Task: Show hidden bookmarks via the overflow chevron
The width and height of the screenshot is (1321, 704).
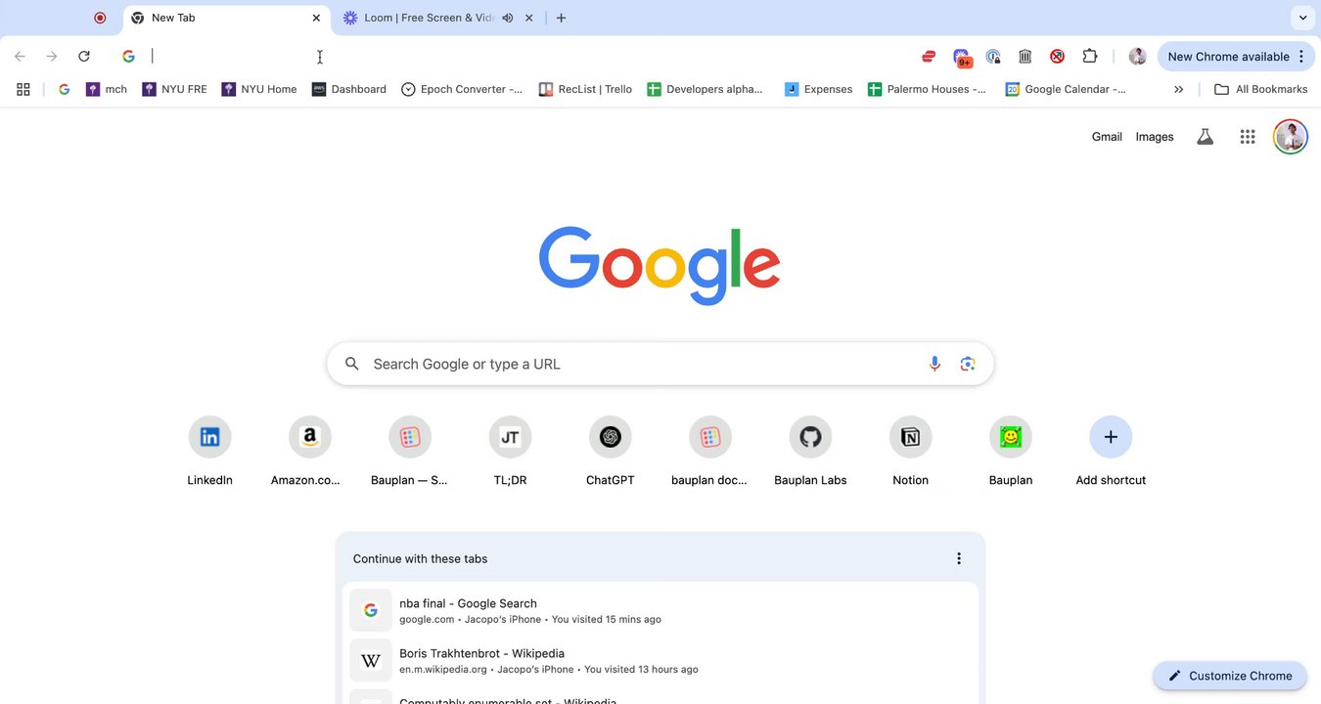Action: coord(1178,89)
